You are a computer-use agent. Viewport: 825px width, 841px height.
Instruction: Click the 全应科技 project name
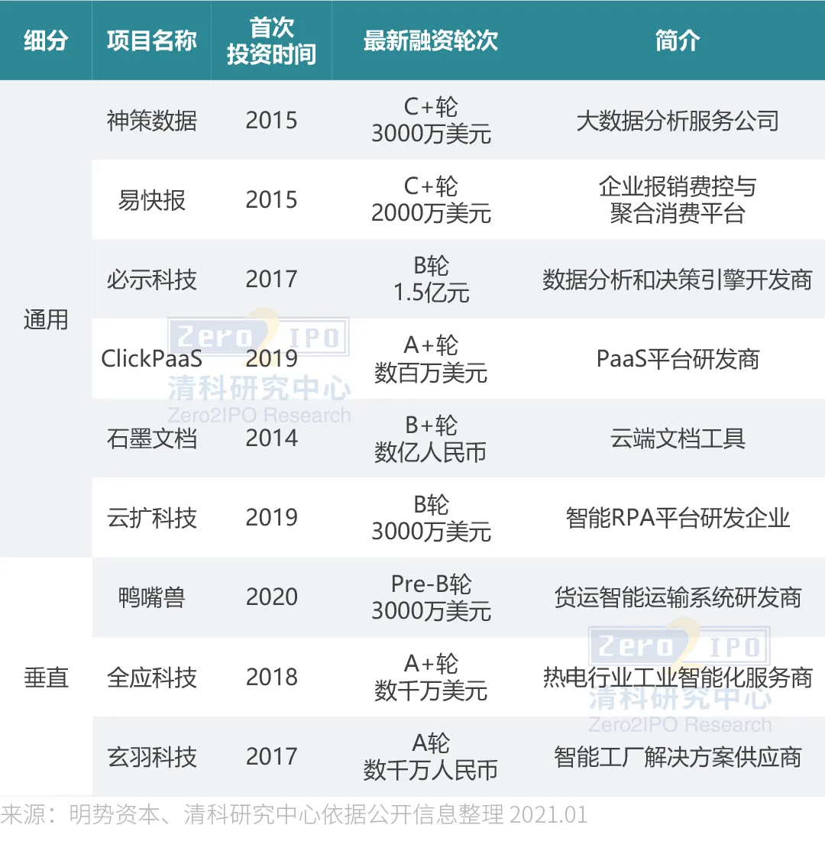(x=151, y=677)
